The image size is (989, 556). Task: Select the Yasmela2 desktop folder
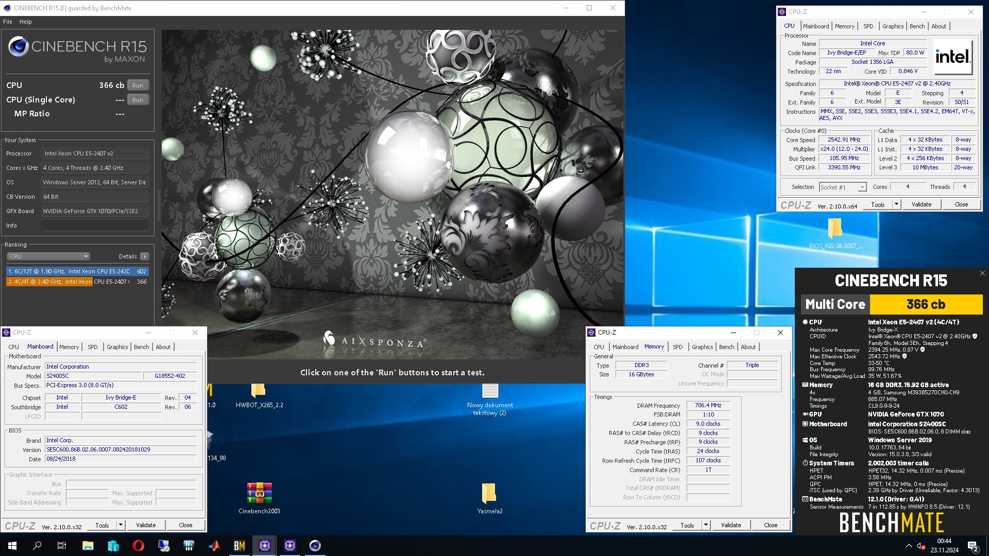489,498
